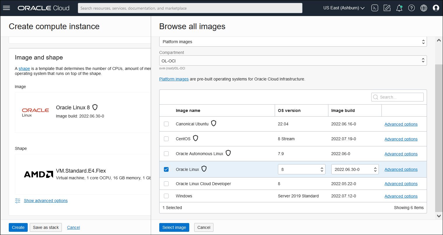Open the navigation hamburger menu
The height and width of the screenshot is (235, 443).
point(6,8)
